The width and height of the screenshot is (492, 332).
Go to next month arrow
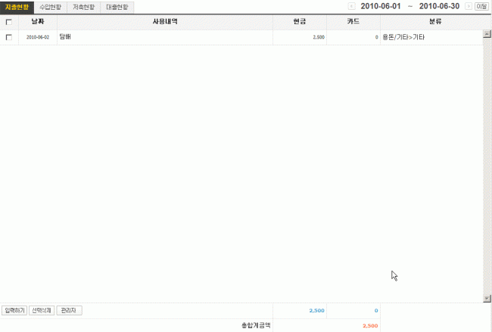pyautogui.click(x=468, y=6)
